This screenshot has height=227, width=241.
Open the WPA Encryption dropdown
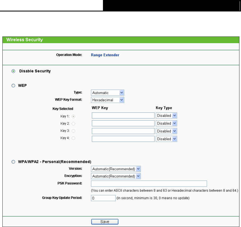[x=116, y=176]
